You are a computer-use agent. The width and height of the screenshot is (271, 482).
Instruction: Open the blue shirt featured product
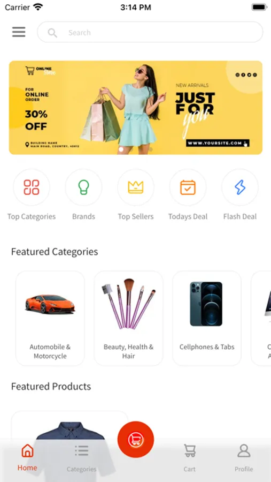69,446
